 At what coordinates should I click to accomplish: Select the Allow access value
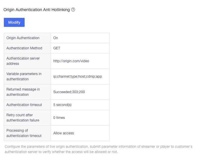coord(64,133)
